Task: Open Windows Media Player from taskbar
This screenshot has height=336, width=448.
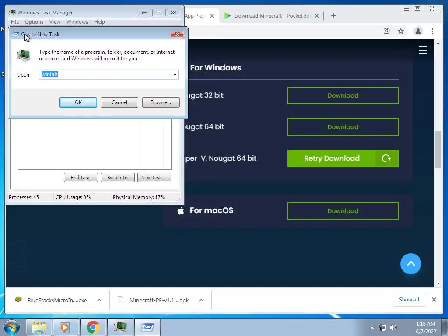Action: [x=66, y=327]
